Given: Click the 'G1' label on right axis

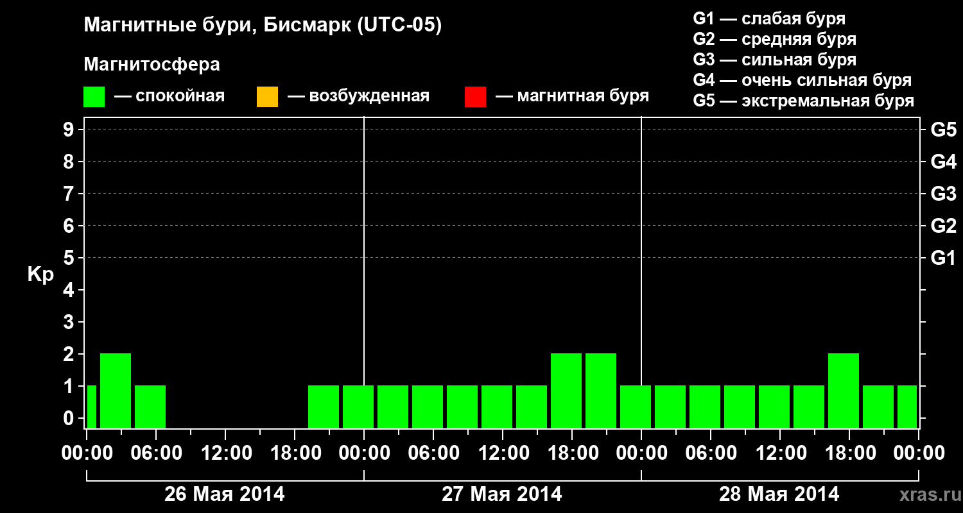Looking at the screenshot, I should 943,258.
